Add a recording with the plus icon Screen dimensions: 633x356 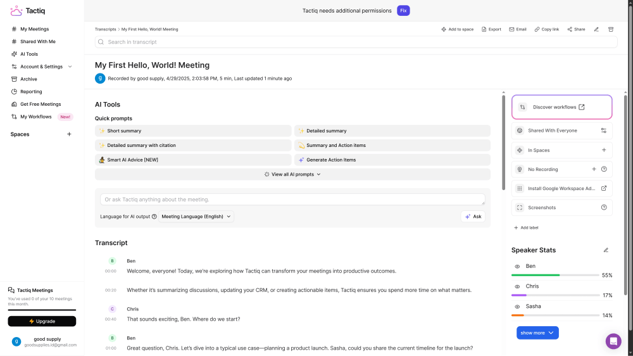[594, 169]
